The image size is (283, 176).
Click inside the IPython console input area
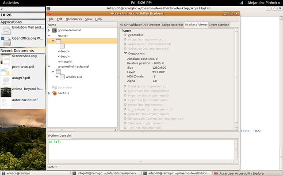(141, 150)
